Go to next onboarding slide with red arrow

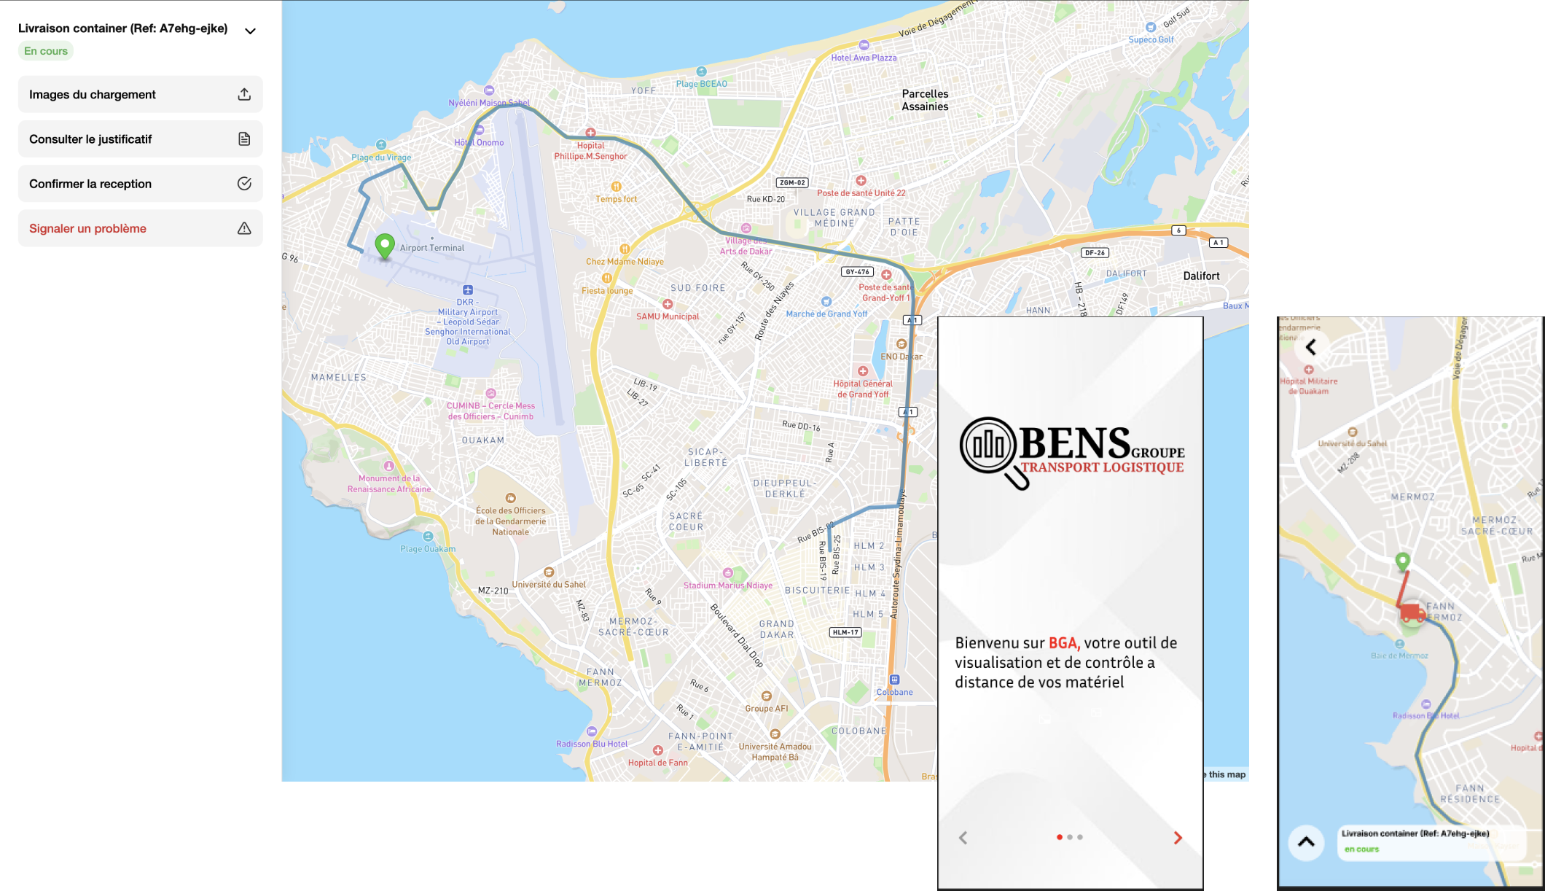(1178, 838)
